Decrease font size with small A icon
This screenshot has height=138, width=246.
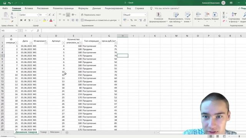coord(53,15)
